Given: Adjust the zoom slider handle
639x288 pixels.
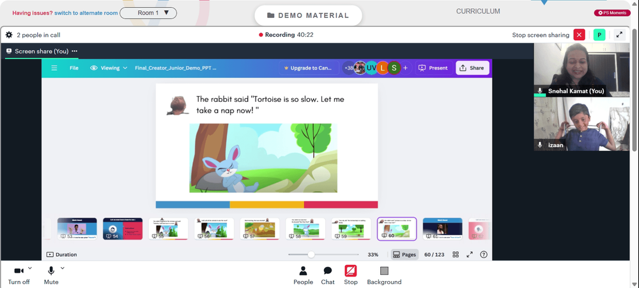Looking at the screenshot, I should (311, 255).
